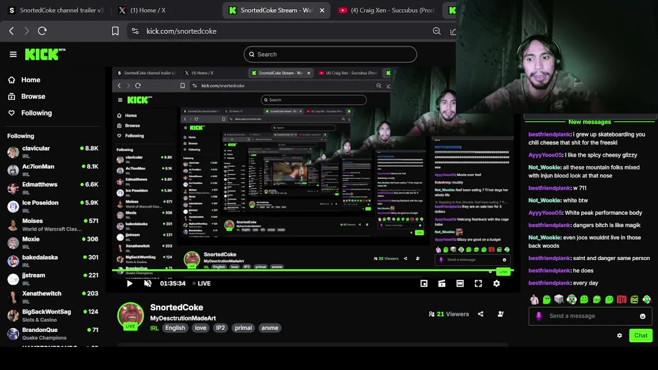The image size is (658, 370).
Task: Open Ice Poseidon channel avatar in sidebar
Action: coord(13,206)
